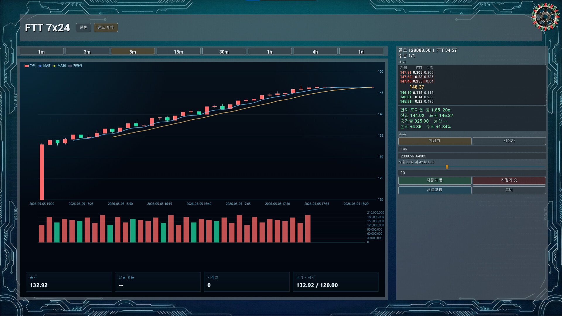Switch chart to the 1m timeframe
Viewport: 562px width, 316px height.
pyautogui.click(x=42, y=51)
